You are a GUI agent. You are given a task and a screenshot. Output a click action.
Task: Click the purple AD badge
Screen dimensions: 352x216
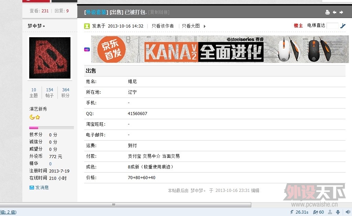87,50
